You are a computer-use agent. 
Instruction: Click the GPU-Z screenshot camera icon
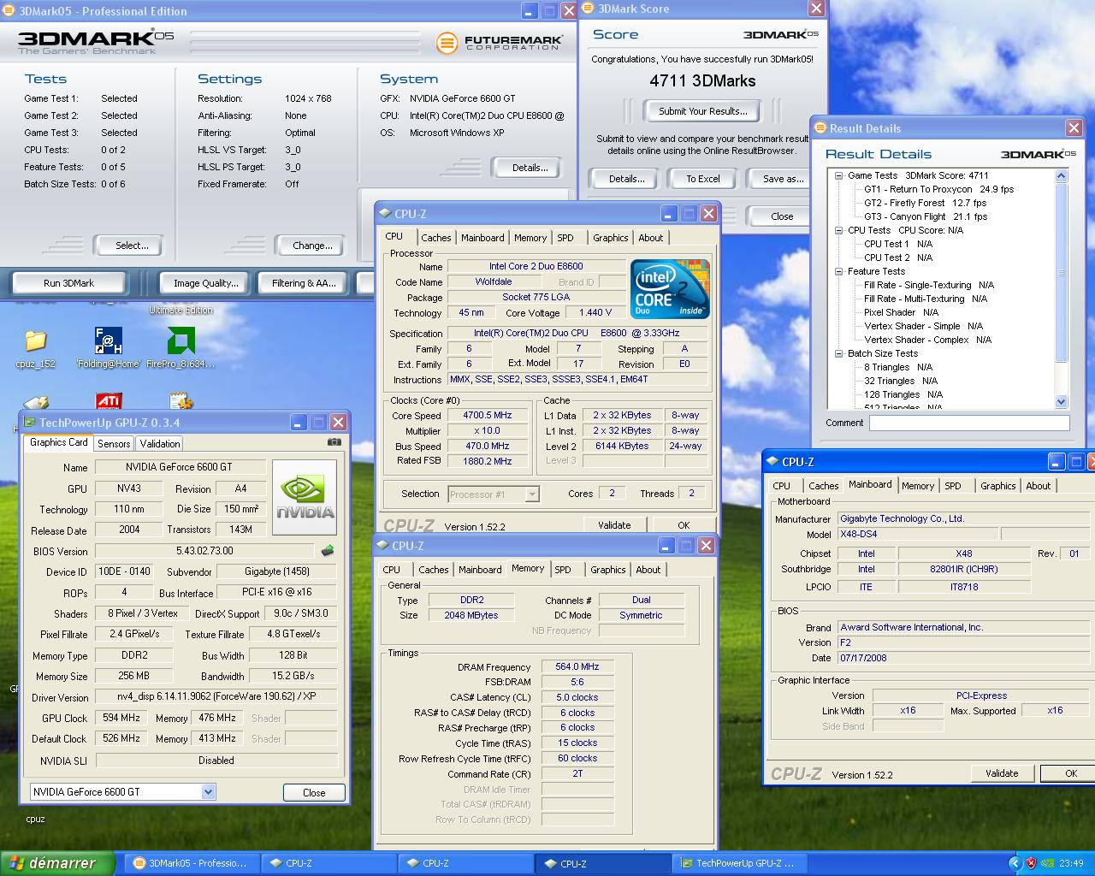334,442
